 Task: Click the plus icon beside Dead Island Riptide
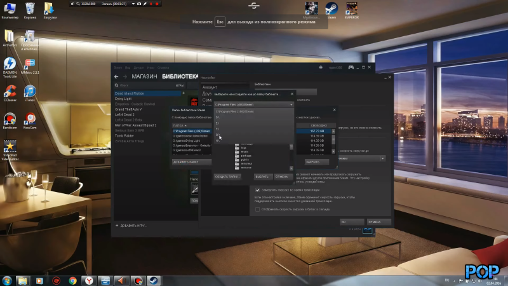(x=184, y=93)
